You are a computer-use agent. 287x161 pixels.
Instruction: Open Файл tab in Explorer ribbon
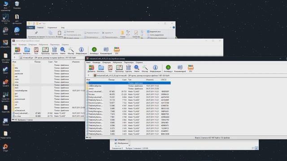tap(31, 28)
